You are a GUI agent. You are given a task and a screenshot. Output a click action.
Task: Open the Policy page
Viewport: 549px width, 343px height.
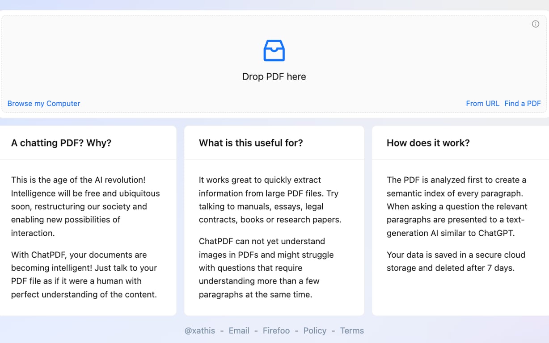[315, 330]
